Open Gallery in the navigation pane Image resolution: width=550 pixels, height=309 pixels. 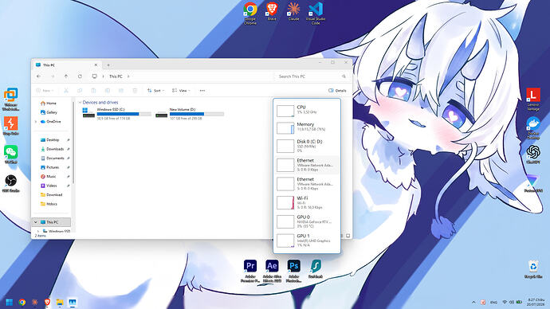[x=52, y=112]
